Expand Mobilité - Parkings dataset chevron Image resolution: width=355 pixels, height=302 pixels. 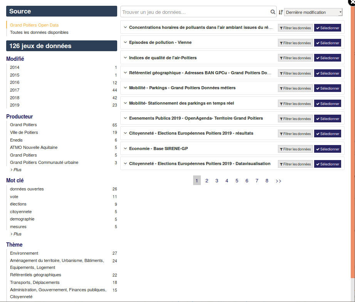pyautogui.click(x=125, y=88)
